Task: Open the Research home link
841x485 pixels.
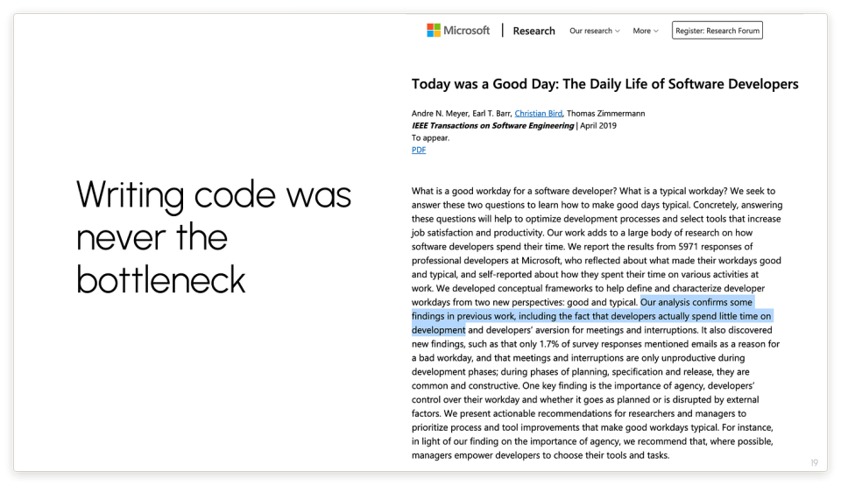Action: point(534,32)
